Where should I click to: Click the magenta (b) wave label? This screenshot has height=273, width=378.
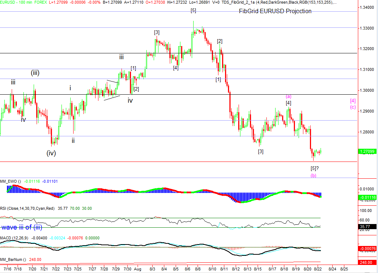coord(314,175)
